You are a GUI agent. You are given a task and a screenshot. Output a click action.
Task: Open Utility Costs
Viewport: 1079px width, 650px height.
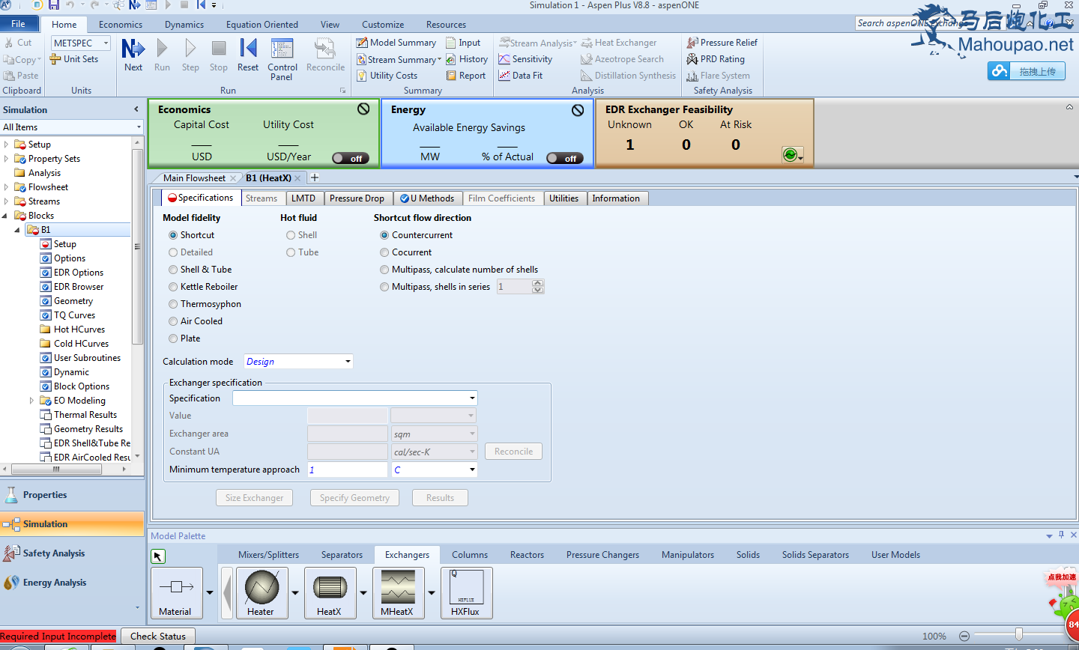pos(387,76)
